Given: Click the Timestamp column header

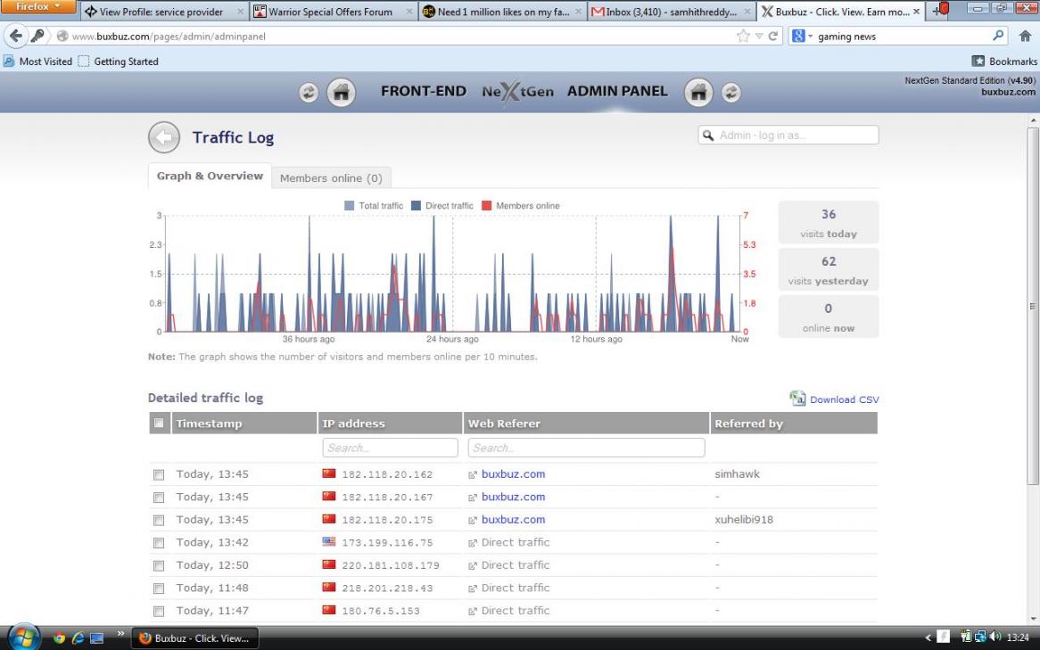Looking at the screenshot, I should coord(244,424).
